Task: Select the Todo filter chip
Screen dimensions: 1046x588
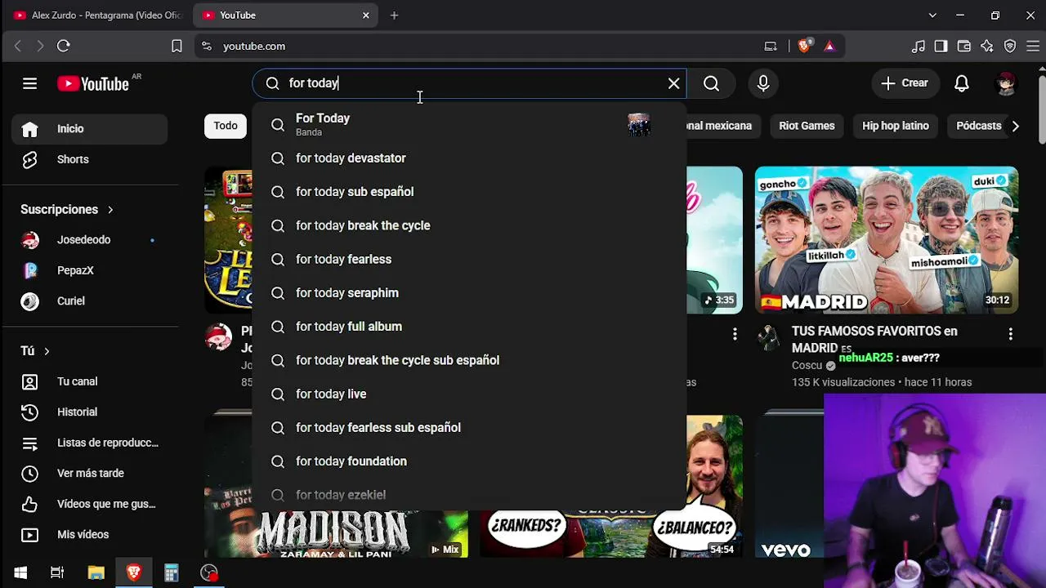Action: [x=226, y=126]
